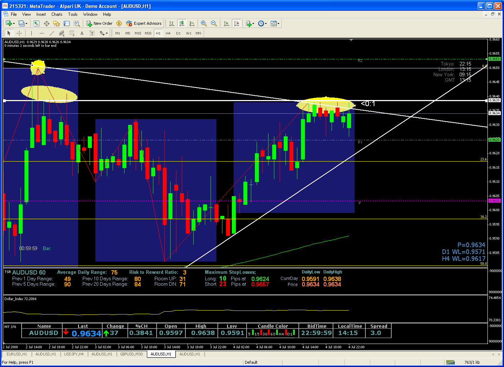Zoom in on the chart
This screenshot has width=504, height=367.
pos(204,23)
